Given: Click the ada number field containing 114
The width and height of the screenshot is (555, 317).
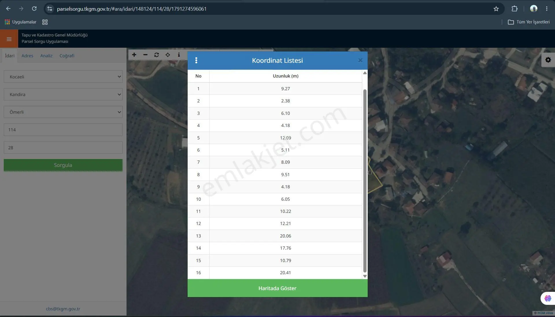Looking at the screenshot, I should 63,130.
